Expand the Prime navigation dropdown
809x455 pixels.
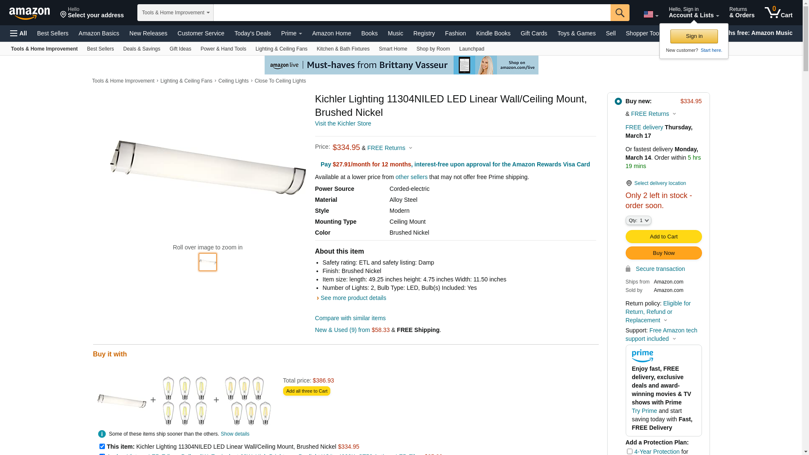pos(292,33)
